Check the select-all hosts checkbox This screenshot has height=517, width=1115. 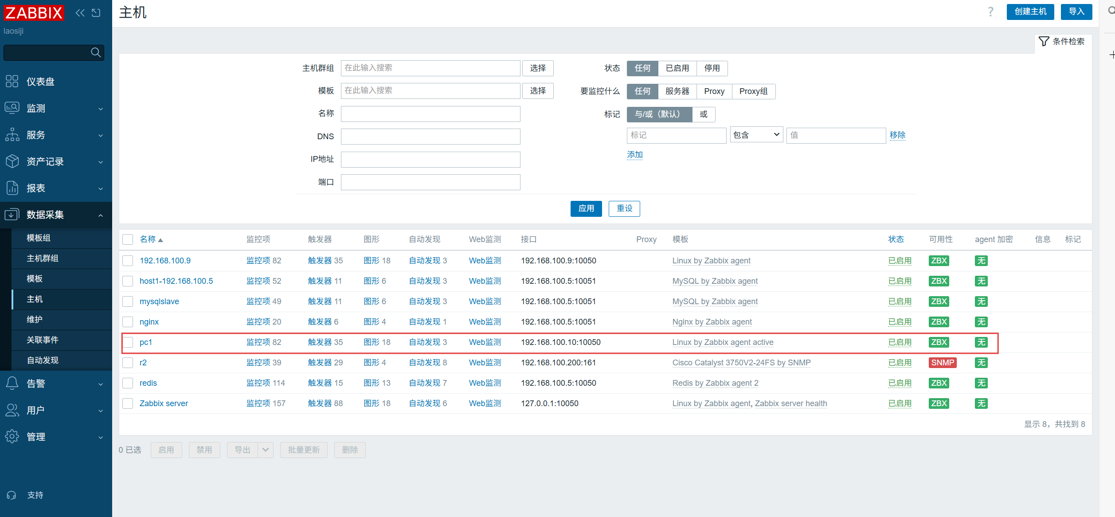click(x=128, y=239)
